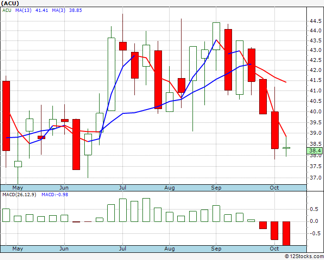This screenshot has height=260, width=324.
Task: Click the 41.41 moving average value
Action: coord(41,10)
